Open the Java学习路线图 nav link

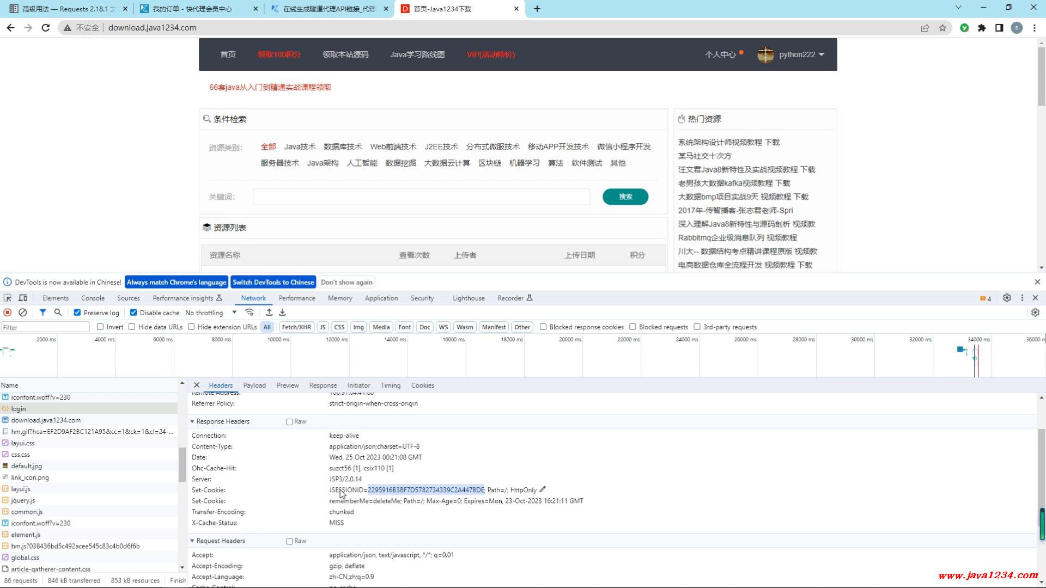coord(417,54)
